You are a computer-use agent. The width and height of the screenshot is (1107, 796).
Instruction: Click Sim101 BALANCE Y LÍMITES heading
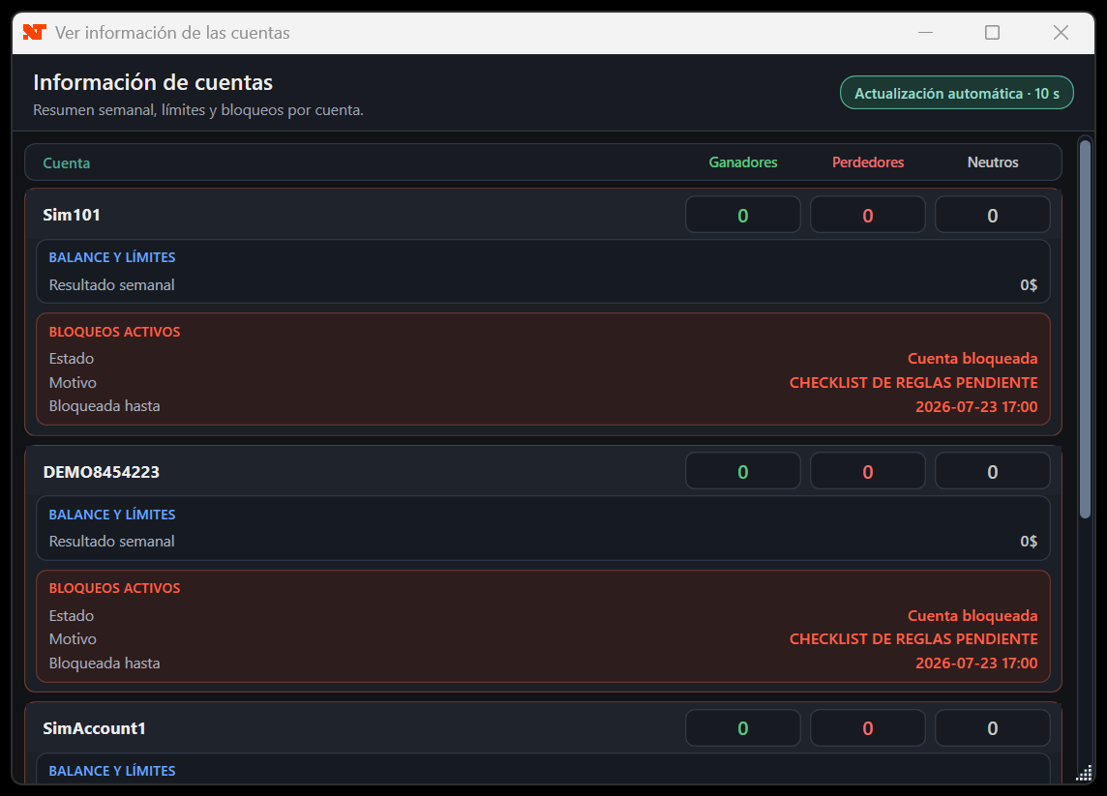pos(112,257)
